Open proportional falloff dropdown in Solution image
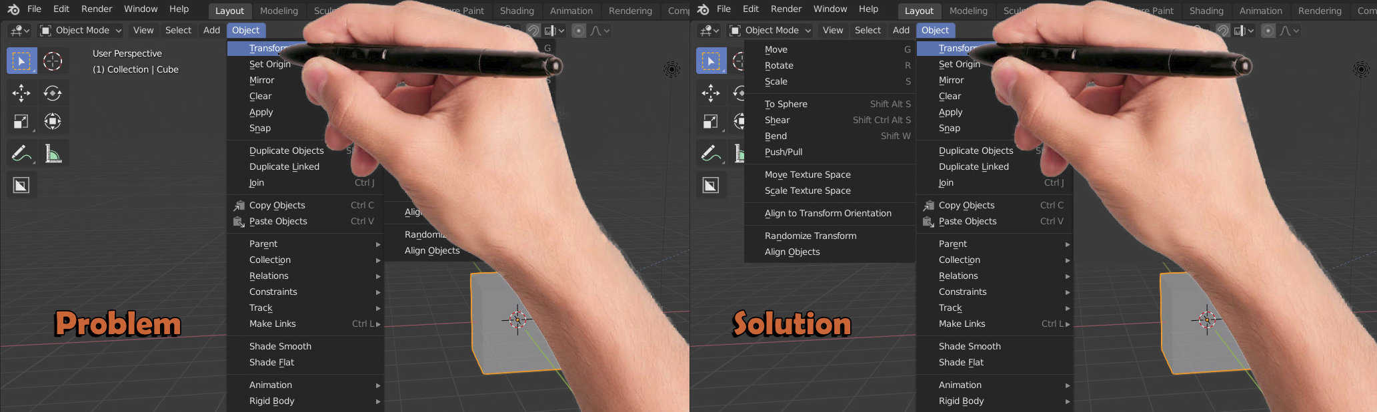 pos(1290,31)
